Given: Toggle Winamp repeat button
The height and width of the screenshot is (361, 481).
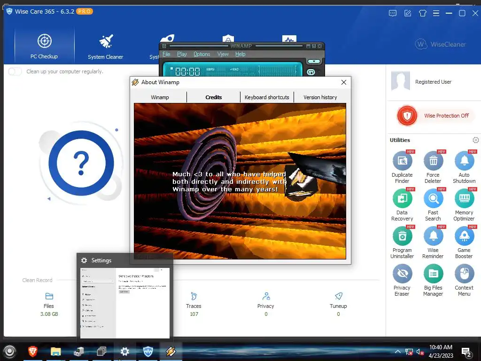Looking at the screenshot, I should point(311,72).
